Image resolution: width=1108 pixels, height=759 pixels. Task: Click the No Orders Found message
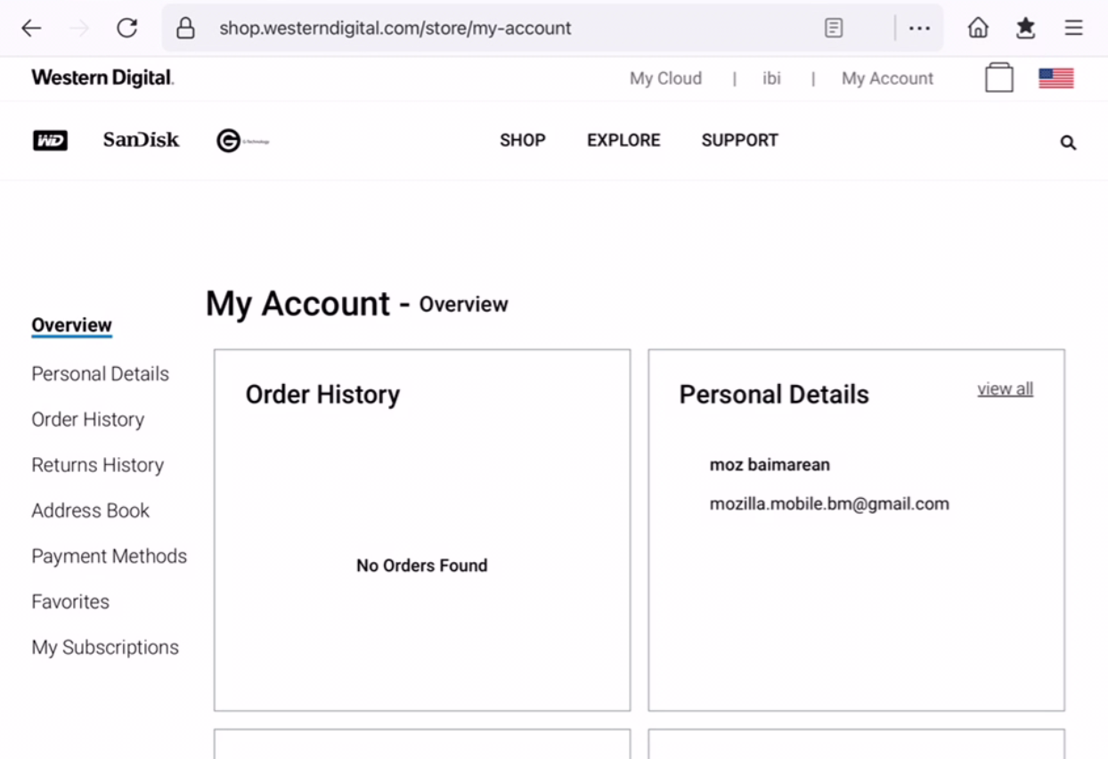pos(421,566)
